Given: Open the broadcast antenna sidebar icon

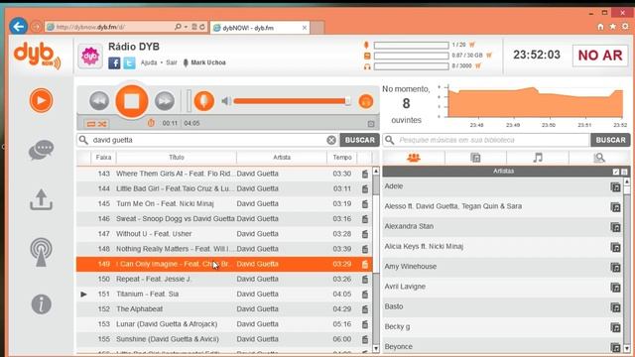Looking at the screenshot, I should coord(41,252).
